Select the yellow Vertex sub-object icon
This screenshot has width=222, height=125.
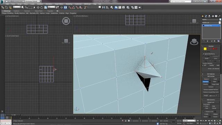tap(205, 49)
